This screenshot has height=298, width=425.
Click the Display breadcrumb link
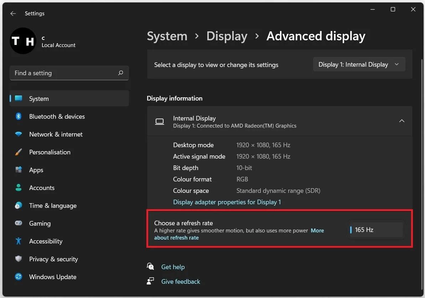(227, 36)
